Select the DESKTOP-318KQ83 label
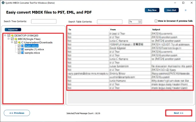The image size is (196, 122). [x=26, y=36]
